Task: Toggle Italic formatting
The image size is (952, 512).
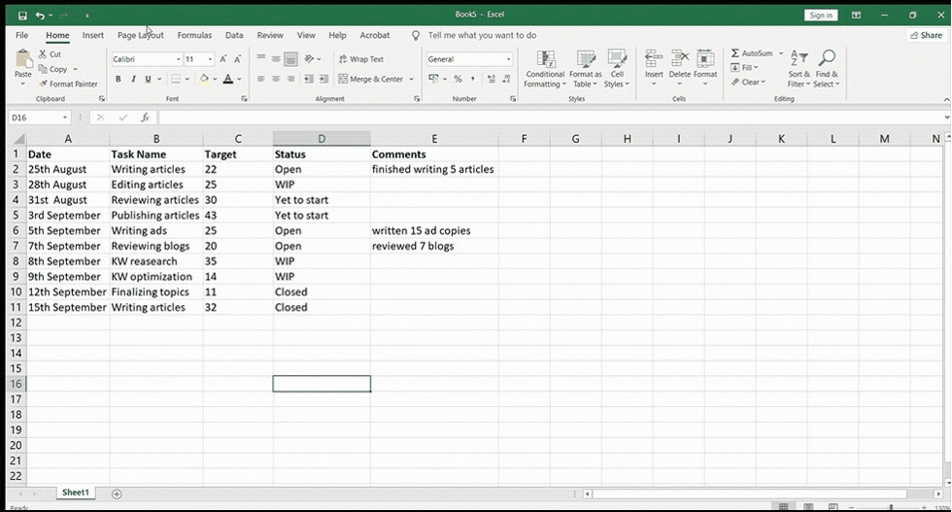Action: [x=132, y=80]
